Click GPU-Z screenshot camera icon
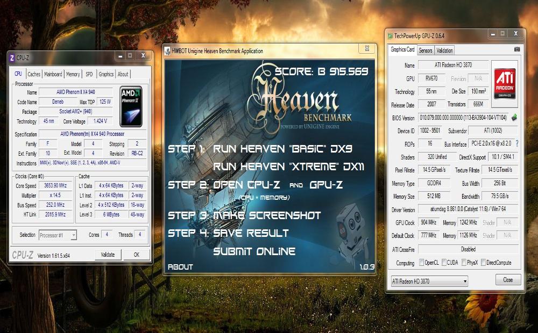 (x=516, y=49)
